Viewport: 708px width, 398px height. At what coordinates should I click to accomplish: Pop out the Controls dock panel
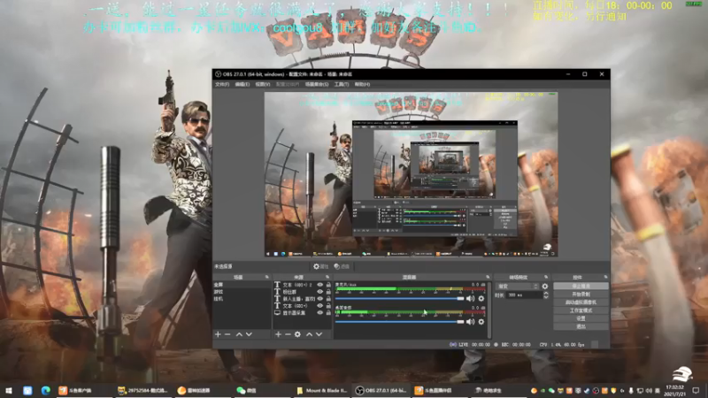[x=605, y=277]
